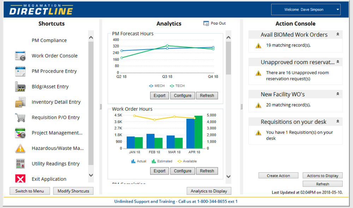Collapse the Unapproved room reservations panel
353x208 pixels.
pyautogui.click(x=338, y=62)
